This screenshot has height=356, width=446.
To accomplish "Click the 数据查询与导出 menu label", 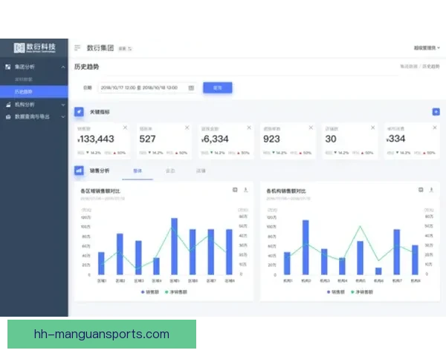I will [x=32, y=116].
